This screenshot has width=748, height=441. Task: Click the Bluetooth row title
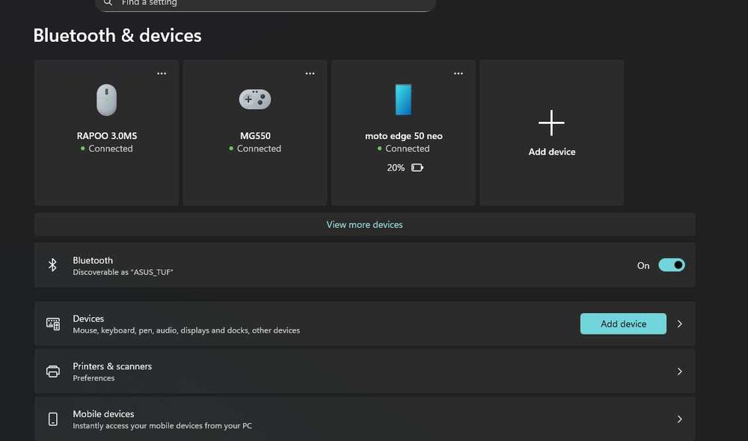[x=93, y=260]
